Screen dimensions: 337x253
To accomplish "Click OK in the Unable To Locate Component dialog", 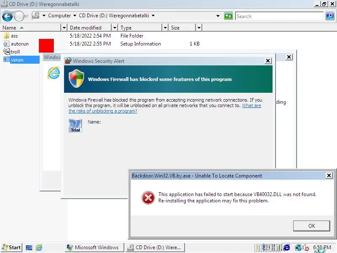I will pyautogui.click(x=311, y=226).
